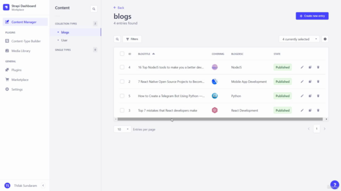Screen dimensions: 341x191
Task: Click cover image of Mobile App Development entry
Action: point(215,82)
